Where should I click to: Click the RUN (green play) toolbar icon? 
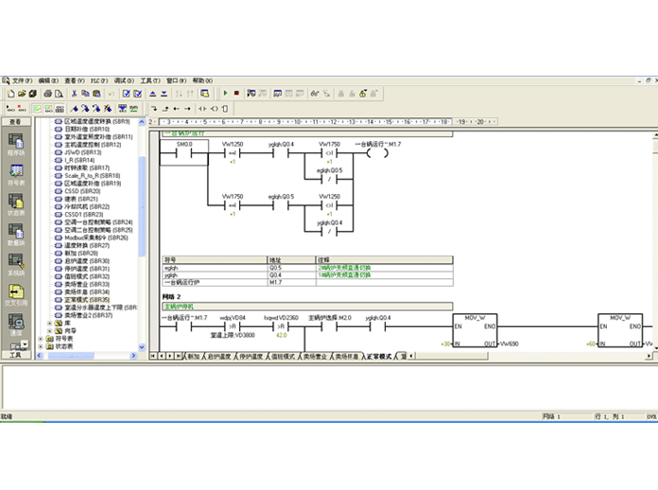click(225, 93)
